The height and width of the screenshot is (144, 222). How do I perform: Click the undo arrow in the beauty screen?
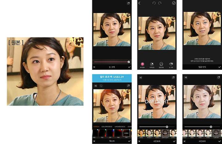(x=154, y=3)
